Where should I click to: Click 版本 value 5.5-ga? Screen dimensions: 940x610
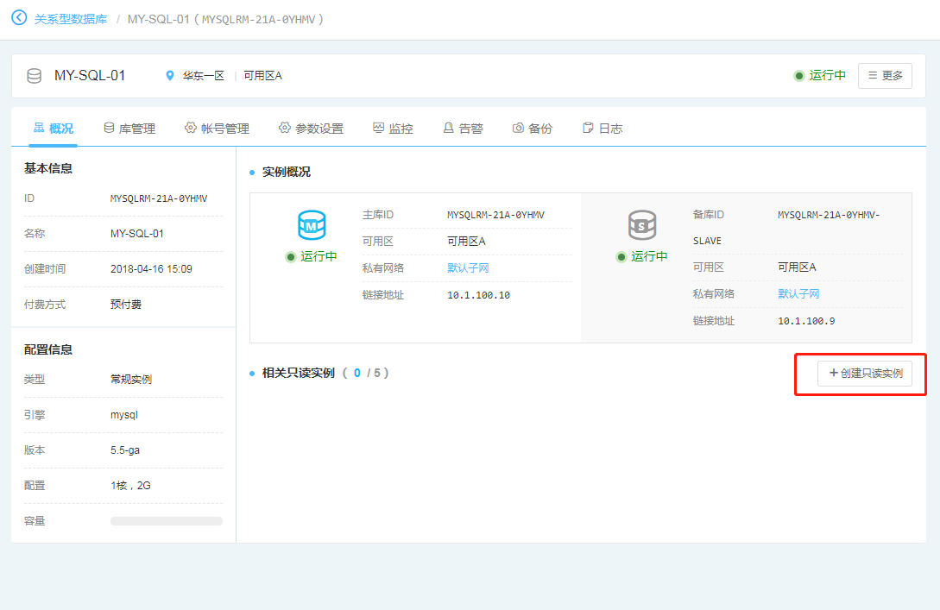click(x=124, y=450)
